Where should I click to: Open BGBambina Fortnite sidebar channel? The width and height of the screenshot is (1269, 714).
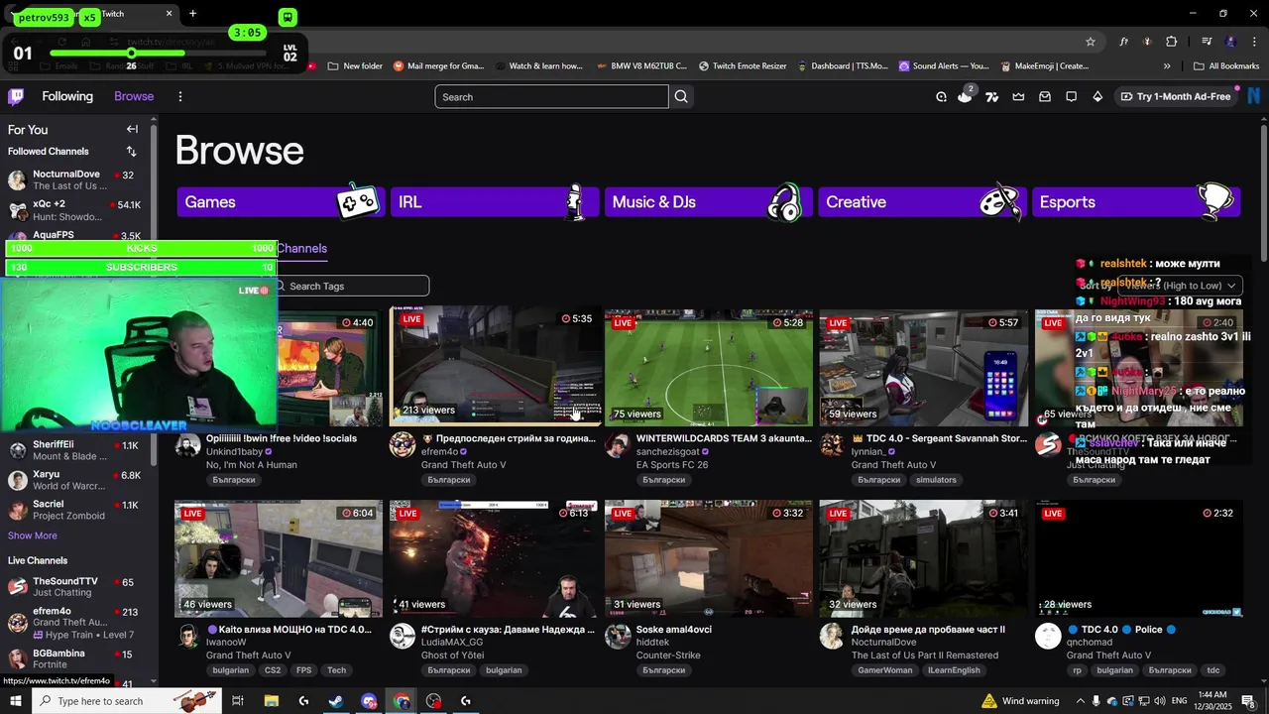(x=75, y=658)
